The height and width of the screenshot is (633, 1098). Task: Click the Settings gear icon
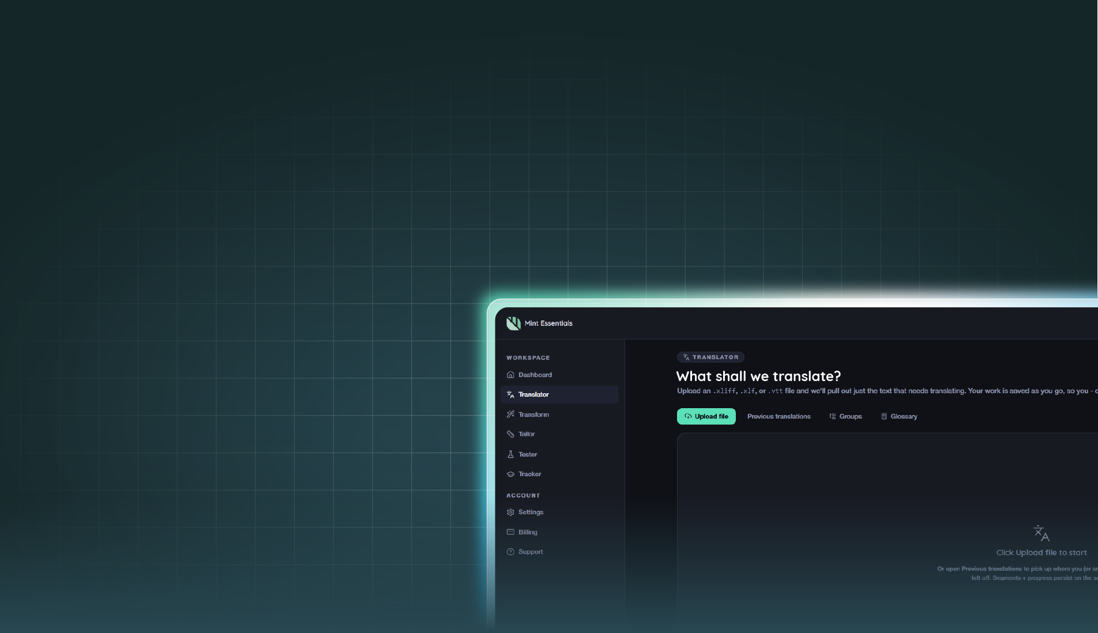(510, 512)
